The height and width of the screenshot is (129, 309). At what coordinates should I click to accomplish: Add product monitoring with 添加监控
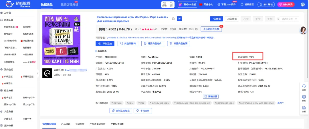[x=105, y=43]
